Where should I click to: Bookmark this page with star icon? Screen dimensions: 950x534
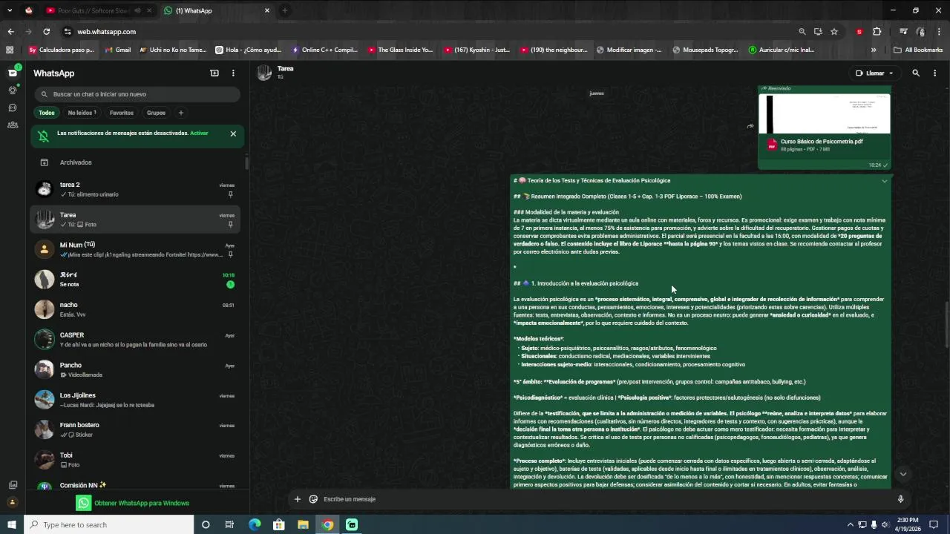click(x=834, y=32)
